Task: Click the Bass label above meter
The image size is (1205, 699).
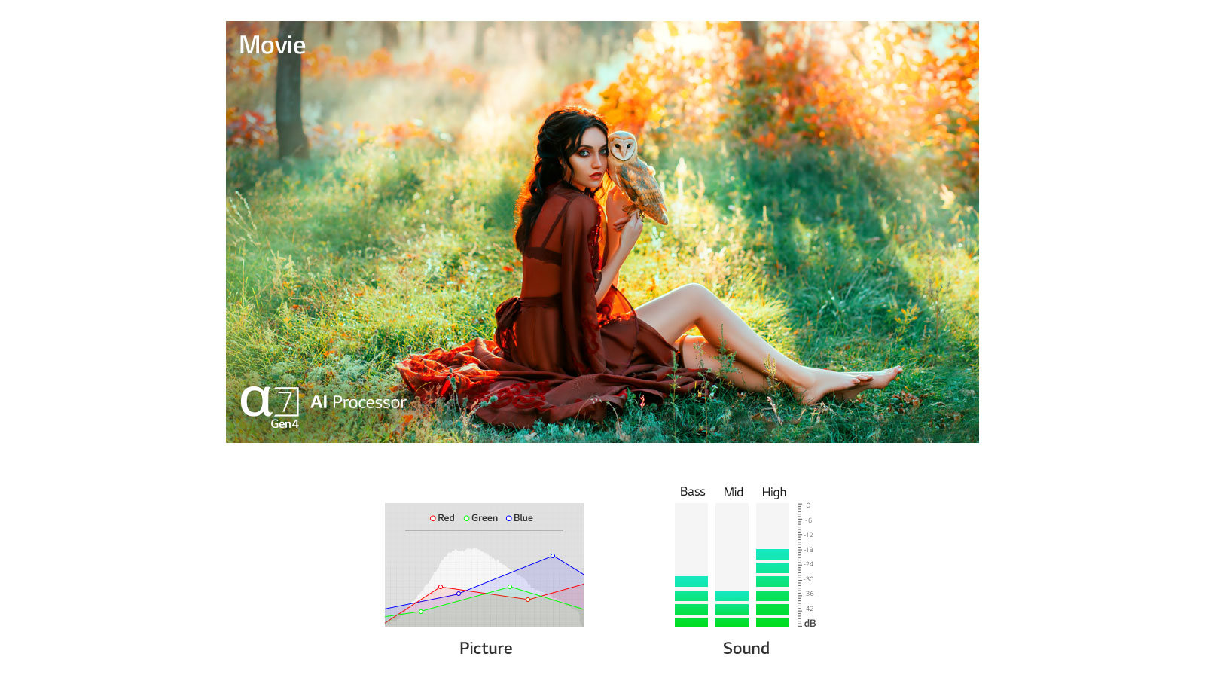Action: 693,492
